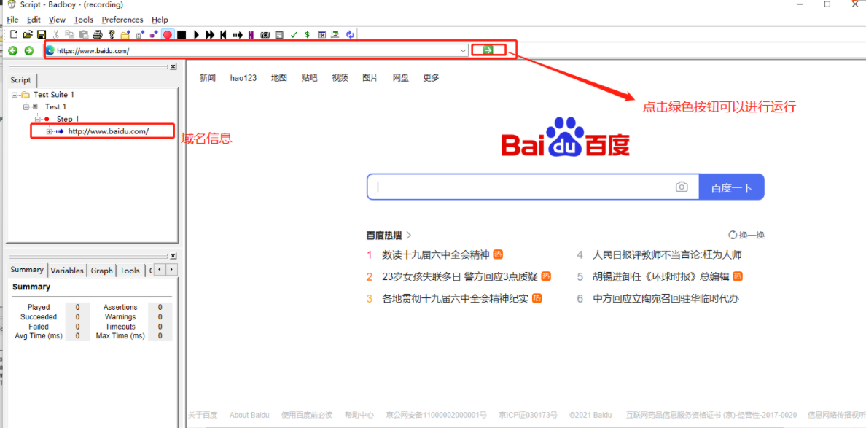Capture screenshot with the camera icon

coord(265,35)
